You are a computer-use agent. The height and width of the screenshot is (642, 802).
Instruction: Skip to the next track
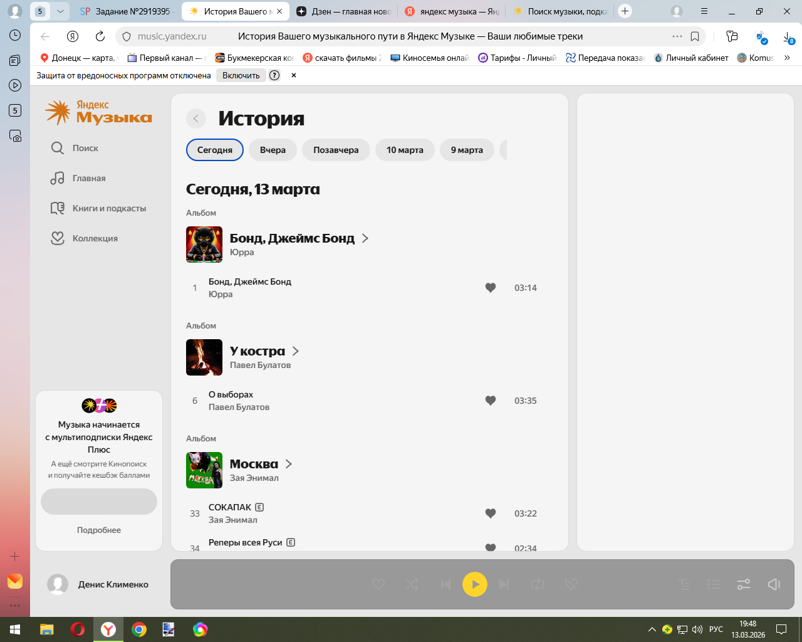[x=504, y=584]
